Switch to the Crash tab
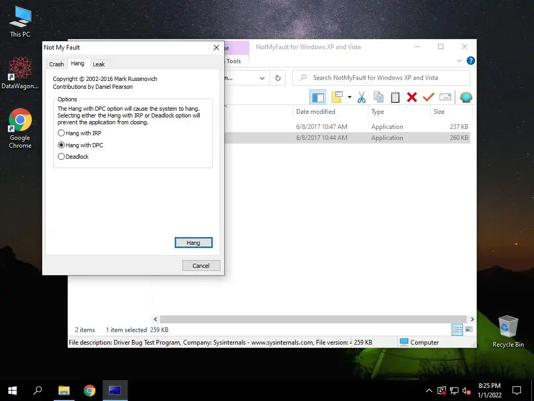Image resolution: width=534 pixels, height=401 pixels. pos(56,64)
